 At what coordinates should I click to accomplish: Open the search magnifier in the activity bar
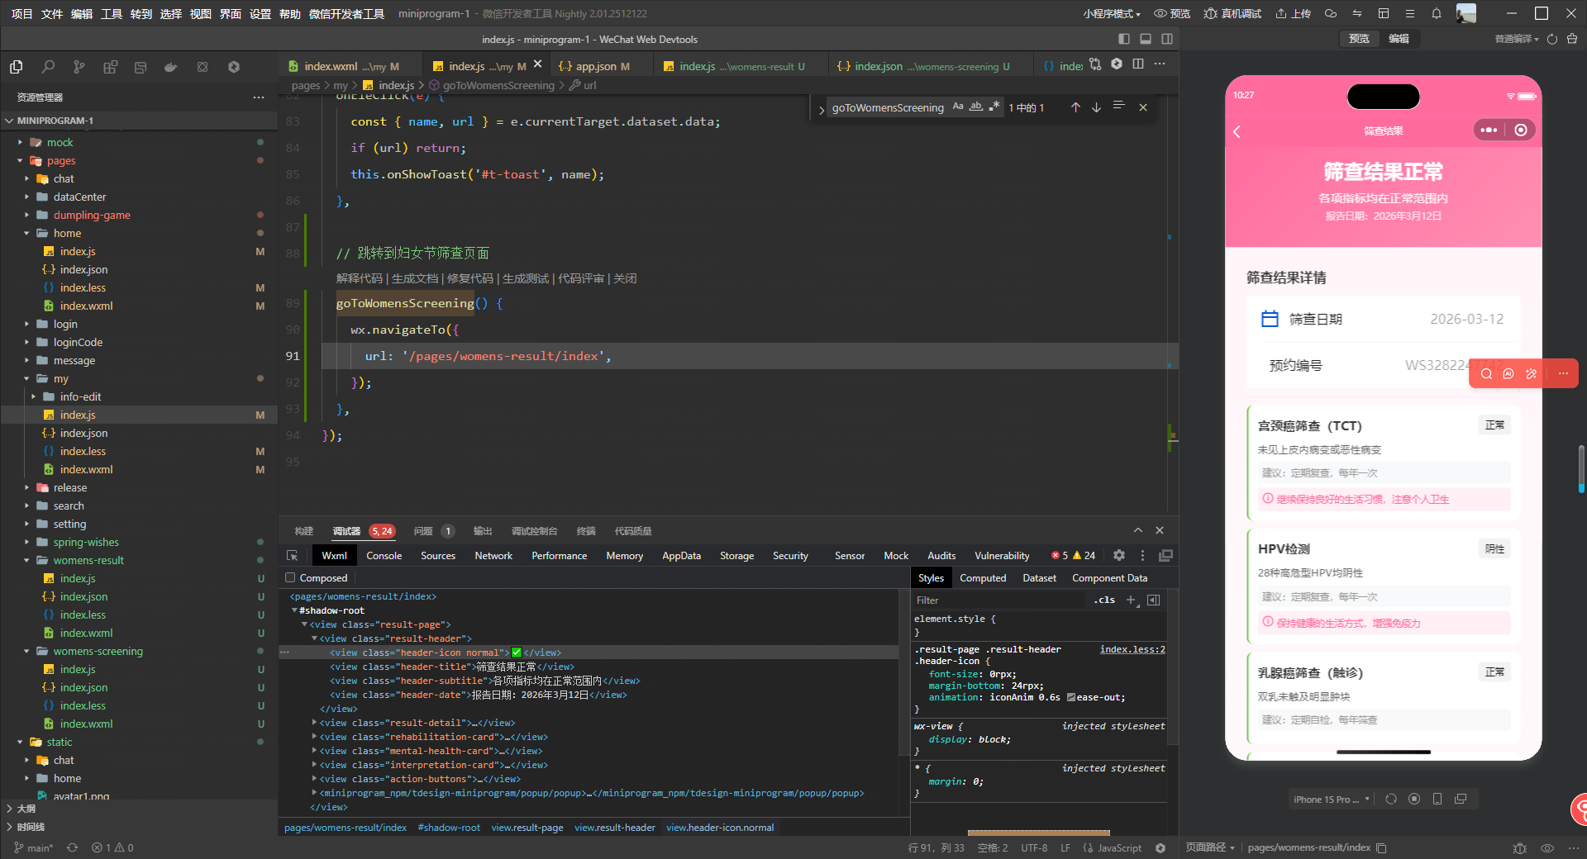coord(48,67)
